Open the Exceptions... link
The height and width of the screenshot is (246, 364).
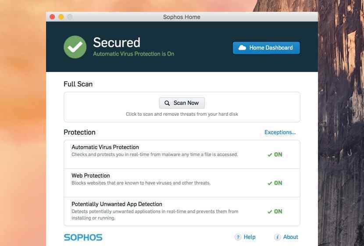(x=280, y=132)
